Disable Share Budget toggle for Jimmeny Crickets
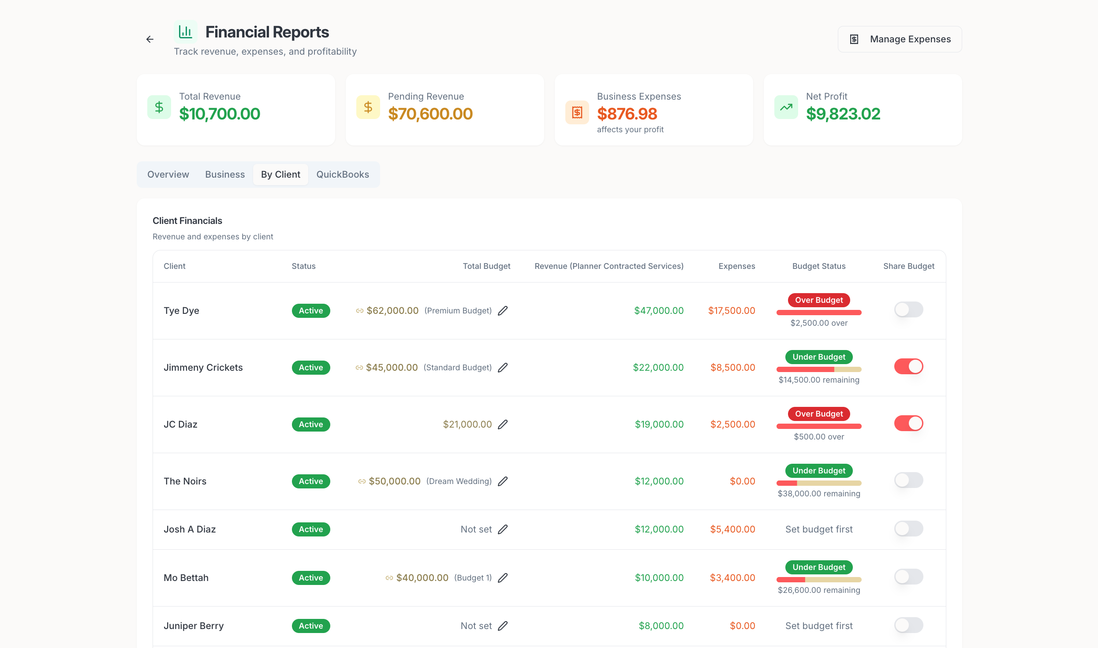1098x648 pixels. (908, 366)
